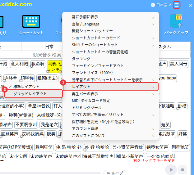Open ダッキング menu item
The image size is (194, 175).
pos(111,59)
